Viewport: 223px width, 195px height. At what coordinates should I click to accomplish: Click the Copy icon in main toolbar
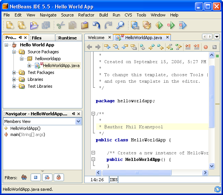pyautogui.click(x=72, y=25)
